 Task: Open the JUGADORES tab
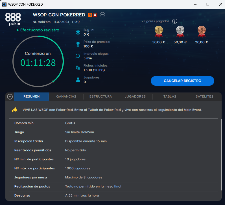(135, 97)
